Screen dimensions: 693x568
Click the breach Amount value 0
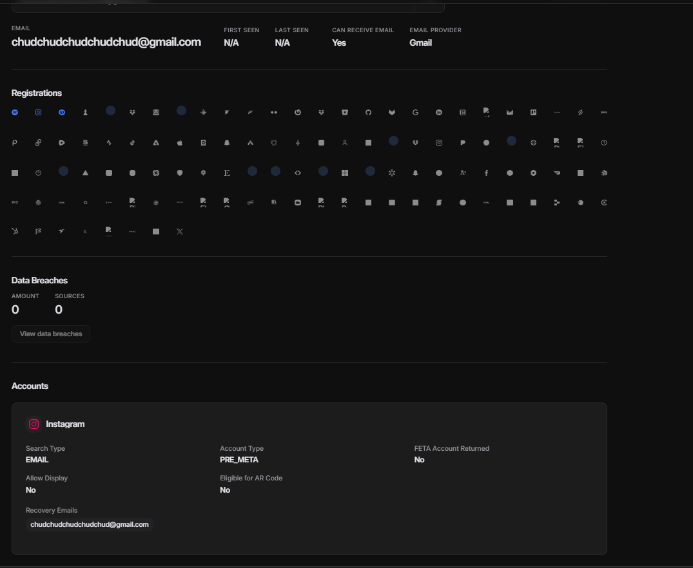(x=15, y=310)
